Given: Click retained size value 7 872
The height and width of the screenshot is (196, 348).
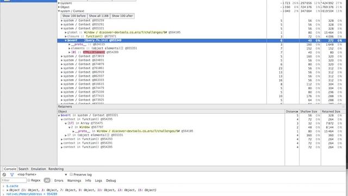Looking at the screenshot, I should pyautogui.click(x=330, y=124).
